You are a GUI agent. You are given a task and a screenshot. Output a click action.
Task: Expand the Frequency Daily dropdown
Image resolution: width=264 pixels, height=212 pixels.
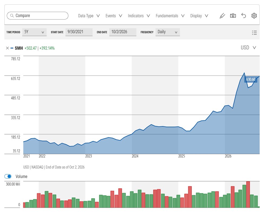[x=167, y=32]
